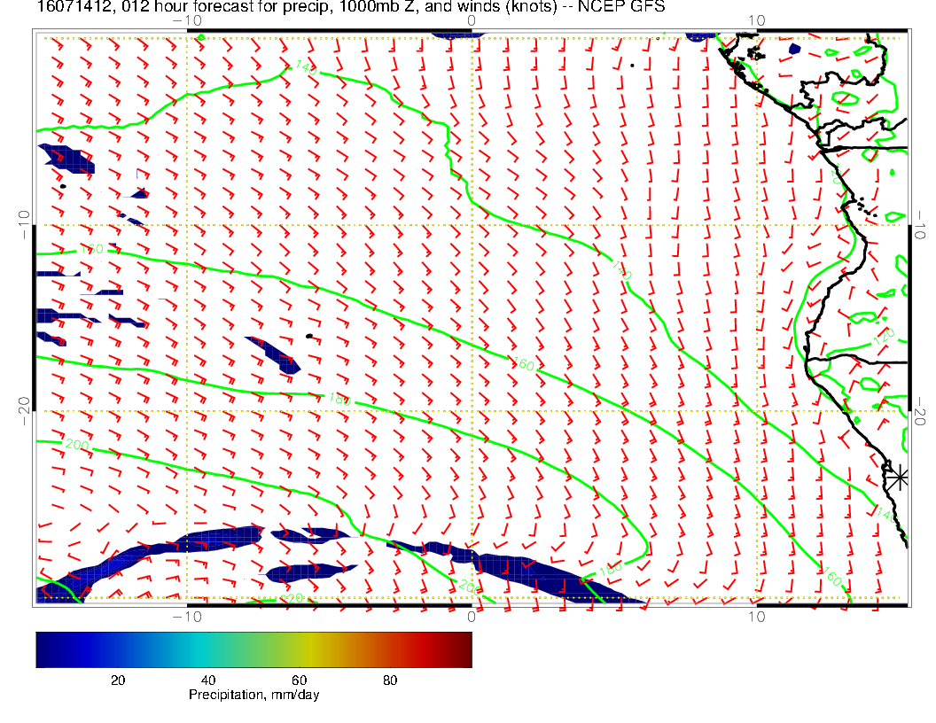Click the black asterisk marker on coast
936x723 pixels.
click(x=897, y=478)
